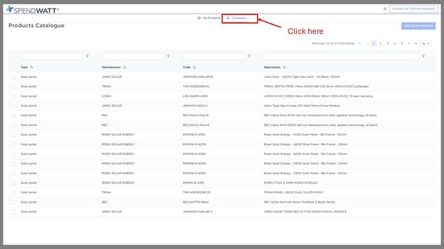Viewport: 444px width, 249px height.
Task: Click the Type filter text field
Action: point(52,56)
